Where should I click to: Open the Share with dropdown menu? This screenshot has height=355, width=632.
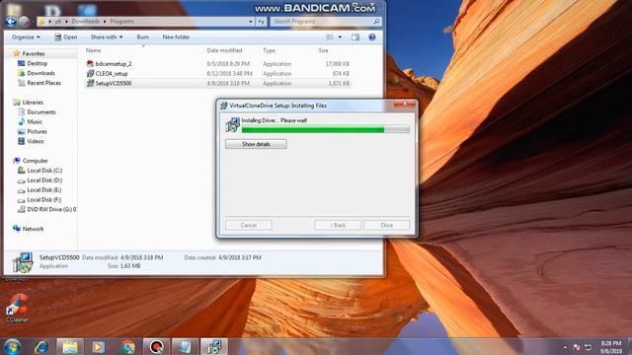point(107,37)
